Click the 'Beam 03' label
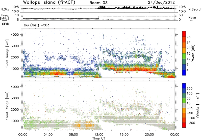202x140 pixels. 98,3
